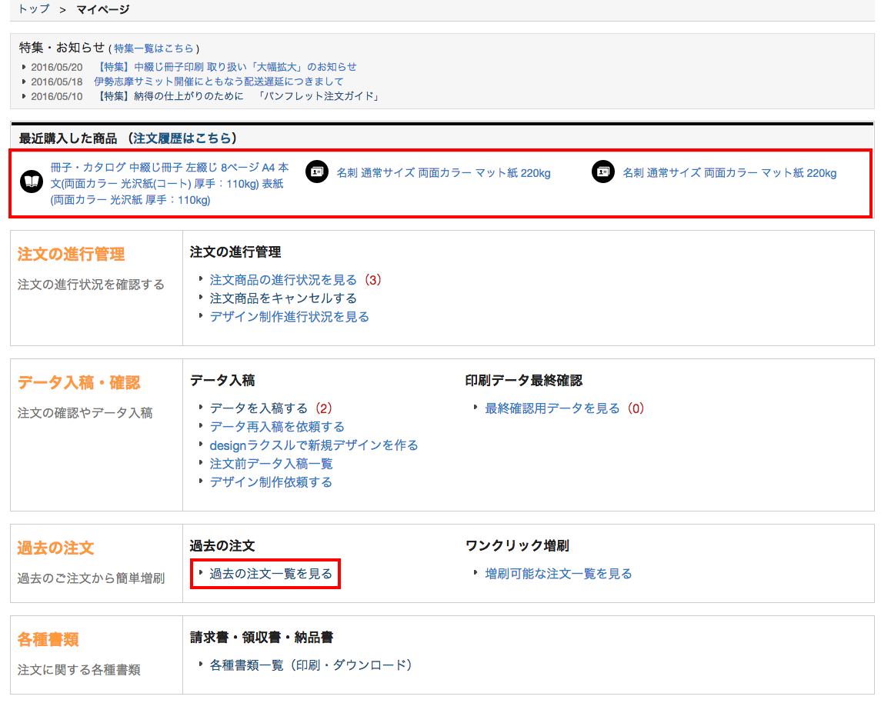The width and height of the screenshot is (891, 703).
Task: Open the 注文履歴はこちら link
Action: 182,138
